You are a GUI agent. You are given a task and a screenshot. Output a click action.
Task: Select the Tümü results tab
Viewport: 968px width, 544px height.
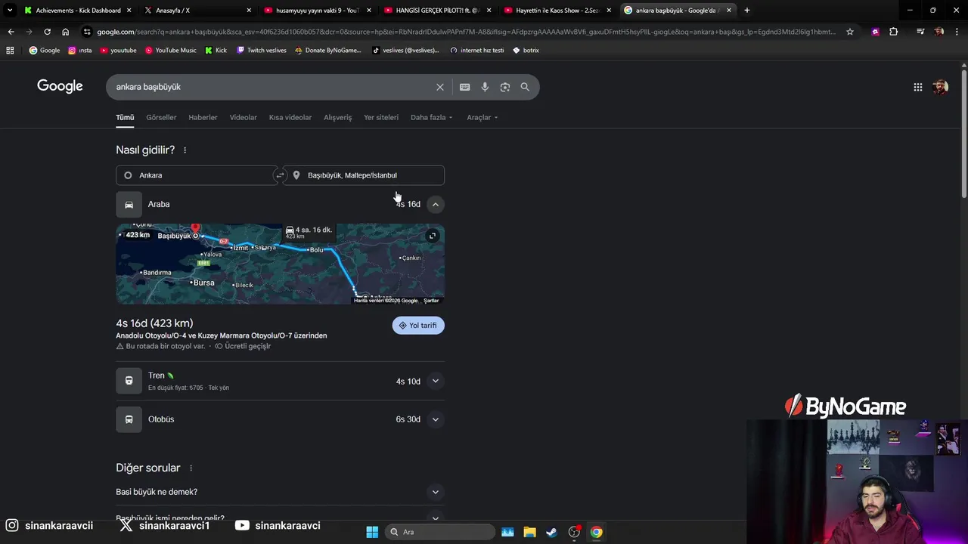click(125, 118)
